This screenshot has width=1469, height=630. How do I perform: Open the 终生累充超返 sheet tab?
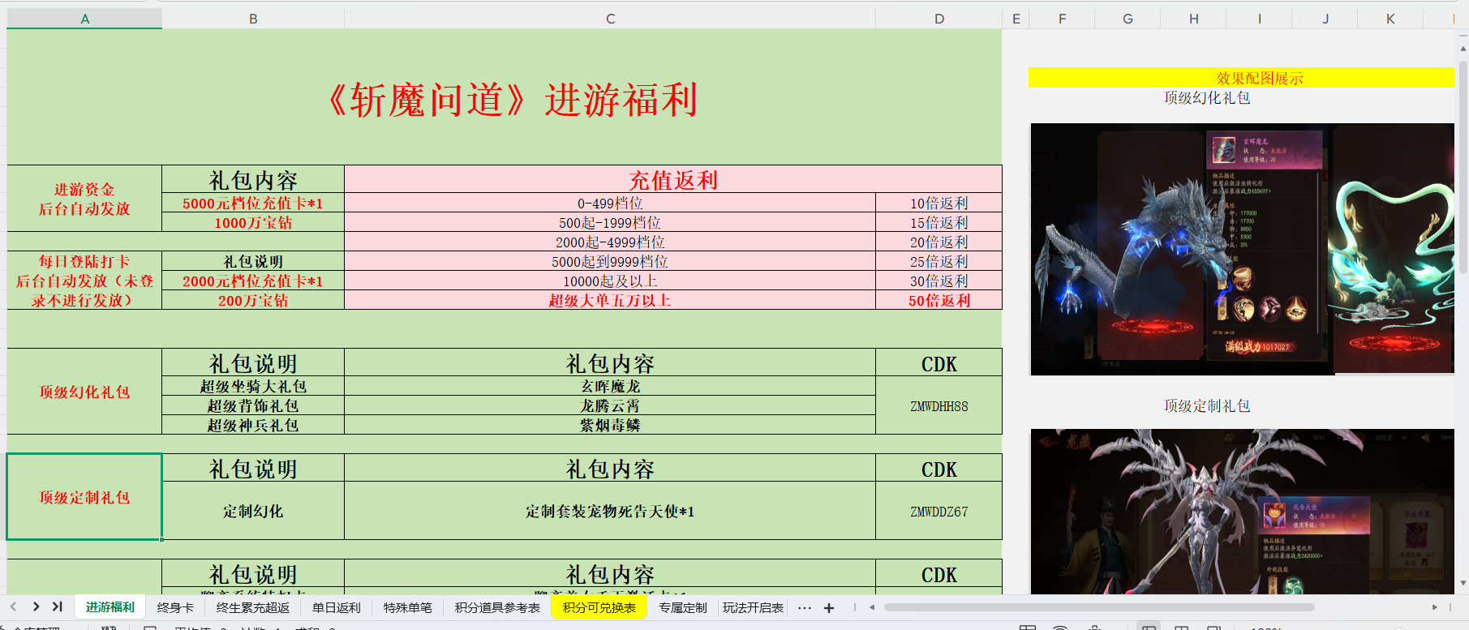pos(252,607)
